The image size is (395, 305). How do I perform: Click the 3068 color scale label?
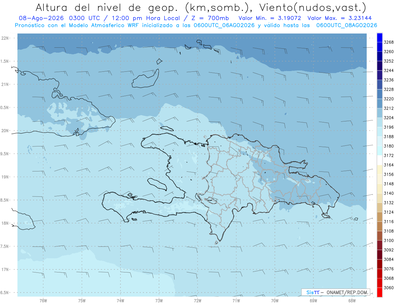click(389, 278)
